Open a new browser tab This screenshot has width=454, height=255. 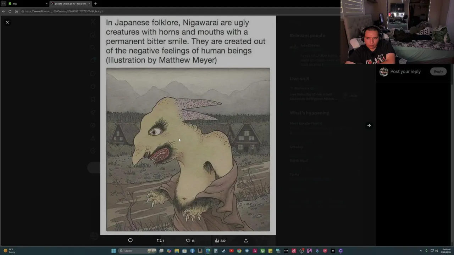click(95, 4)
